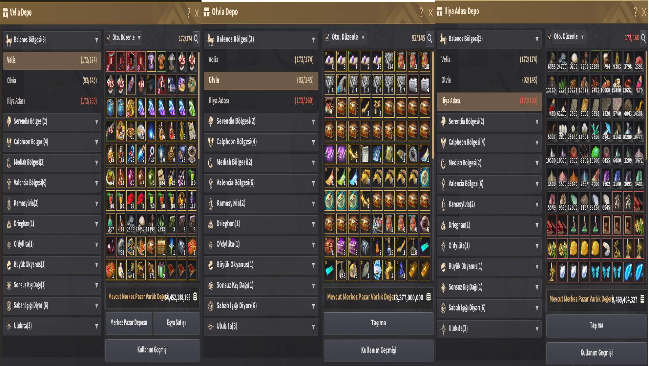The height and width of the screenshot is (366, 649).
Task: Expand Serendia Bölgesi(2) in Velia Depo panel
Action: point(52,121)
